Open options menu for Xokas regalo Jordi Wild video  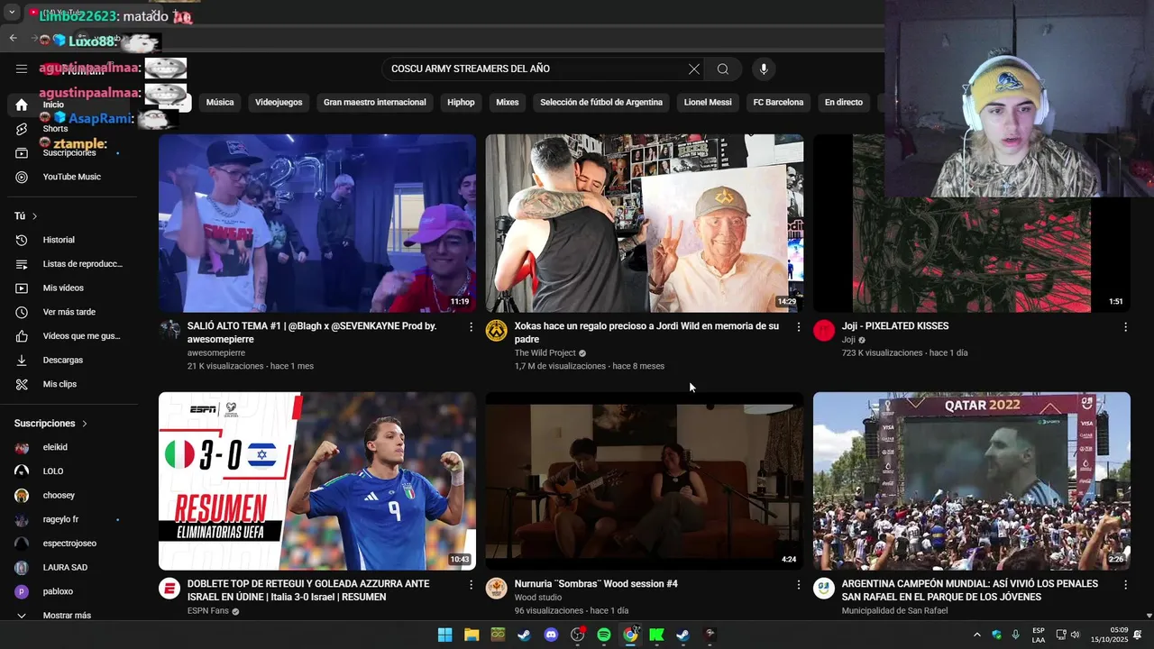(798, 327)
